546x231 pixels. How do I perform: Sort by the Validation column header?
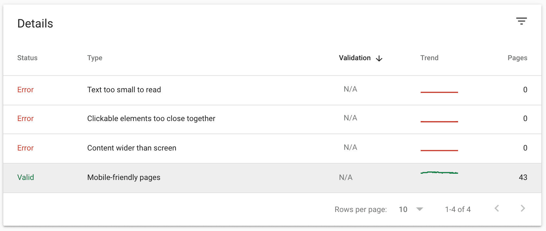tap(355, 58)
